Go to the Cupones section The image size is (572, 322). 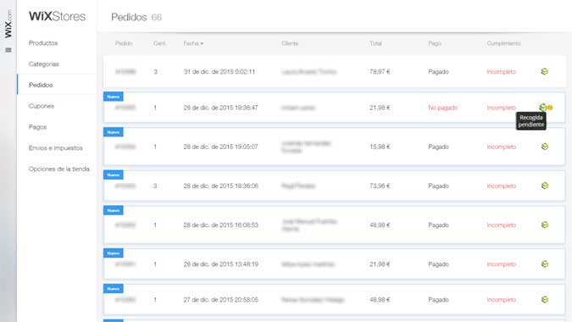tap(42, 106)
